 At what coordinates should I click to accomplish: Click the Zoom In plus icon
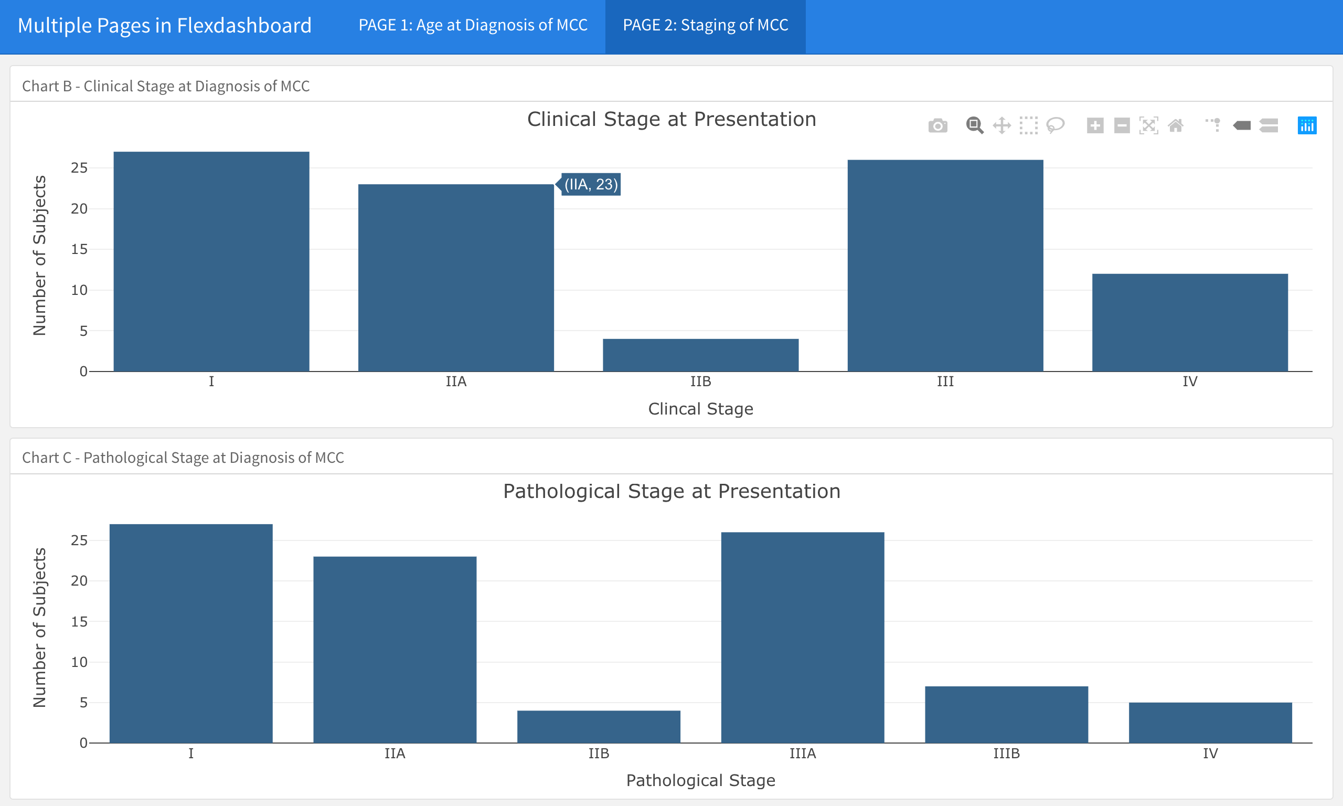point(1095,125)
